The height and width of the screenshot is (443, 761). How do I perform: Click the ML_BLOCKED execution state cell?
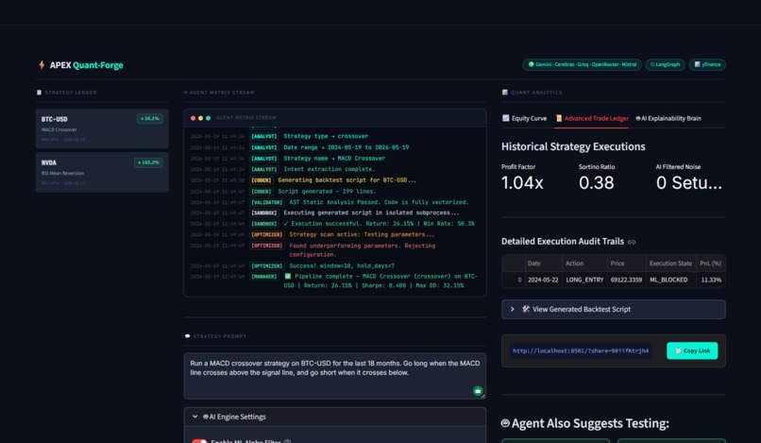(670, 280)
